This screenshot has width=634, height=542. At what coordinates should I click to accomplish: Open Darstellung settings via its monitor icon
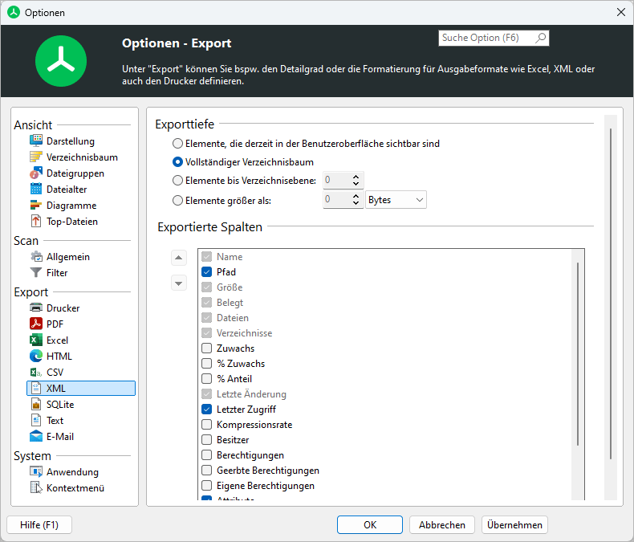click(36, 141)
